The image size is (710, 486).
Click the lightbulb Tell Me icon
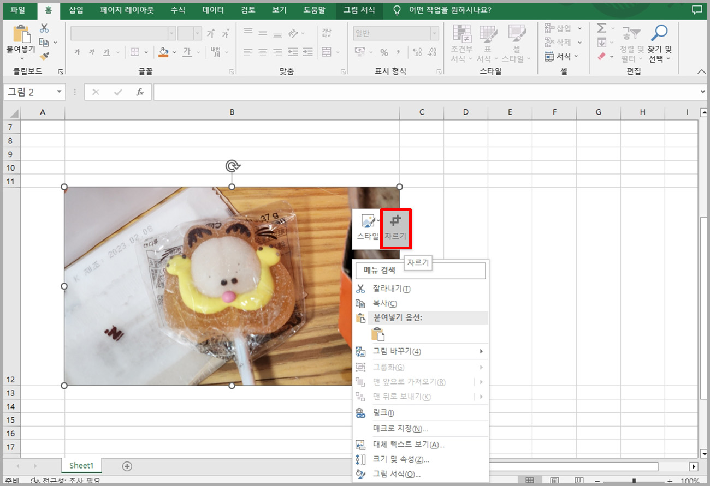click(x=397, y=10)
